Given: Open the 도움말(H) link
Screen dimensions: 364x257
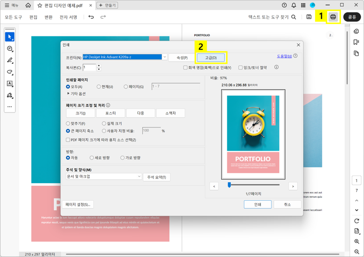Looking at the screenshot, I should pyautogui.click(x=284, y=56).
